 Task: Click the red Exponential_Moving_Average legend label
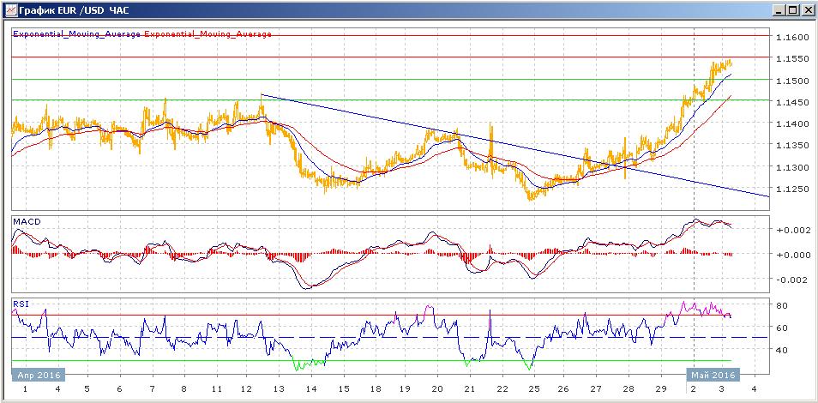click(x=208, y=34)
